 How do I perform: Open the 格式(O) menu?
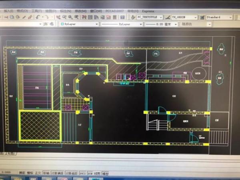click(22, 11)
